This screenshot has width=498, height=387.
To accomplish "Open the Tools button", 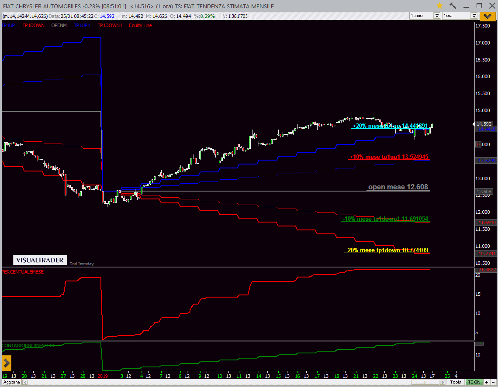I will coord(456,382).
